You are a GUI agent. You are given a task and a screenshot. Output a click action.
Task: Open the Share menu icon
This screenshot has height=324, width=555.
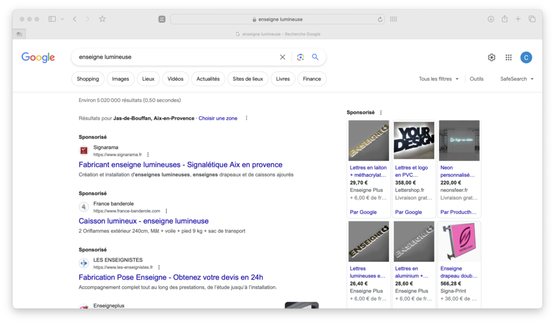(x=505, y=19)
